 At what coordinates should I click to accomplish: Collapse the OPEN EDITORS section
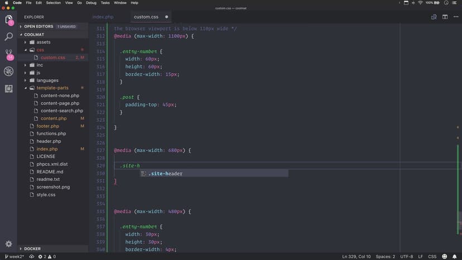[x=38, y=26]
